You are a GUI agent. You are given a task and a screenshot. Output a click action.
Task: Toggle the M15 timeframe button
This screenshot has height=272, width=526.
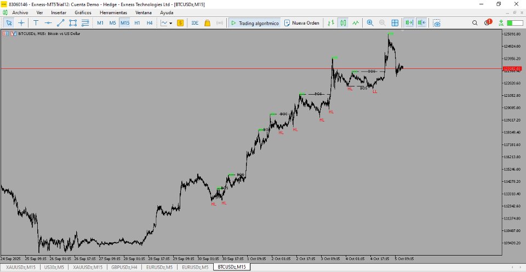pos(125,23)
